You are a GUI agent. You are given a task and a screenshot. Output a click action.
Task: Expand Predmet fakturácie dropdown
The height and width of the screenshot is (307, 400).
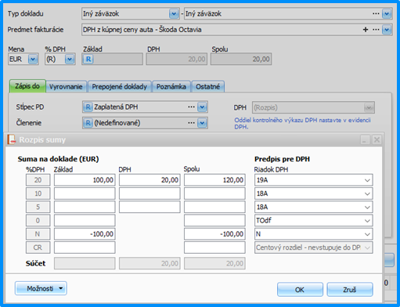tap(387, 30)
